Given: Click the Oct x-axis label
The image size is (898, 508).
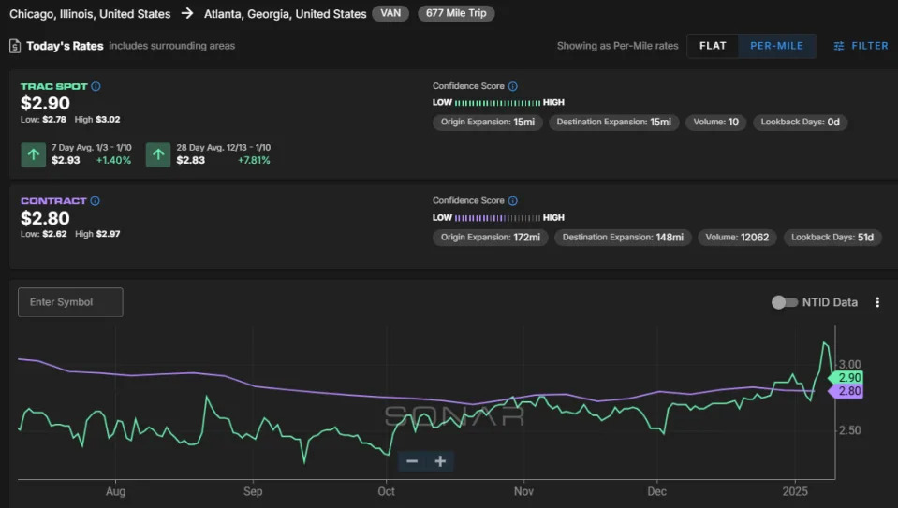Looking at the screenshot, I should [386, 491].
